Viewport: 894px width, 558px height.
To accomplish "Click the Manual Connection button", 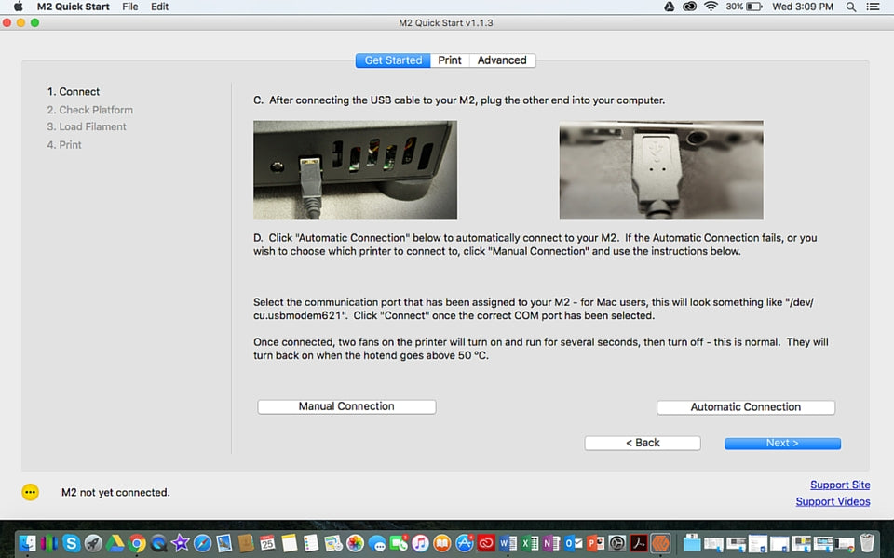I will pyautogui.click(x=346, y=406).
